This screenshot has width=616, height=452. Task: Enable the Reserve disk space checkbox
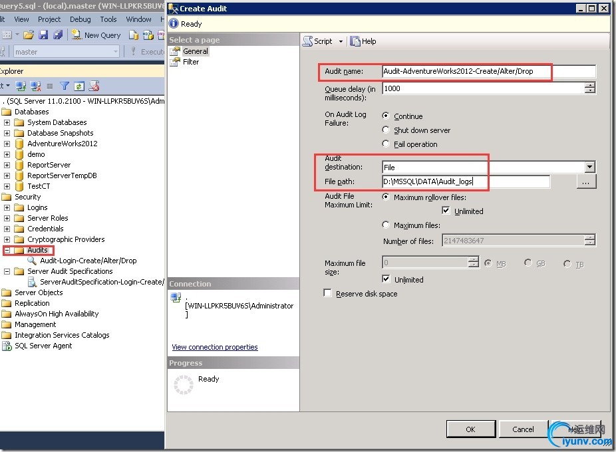327,293
